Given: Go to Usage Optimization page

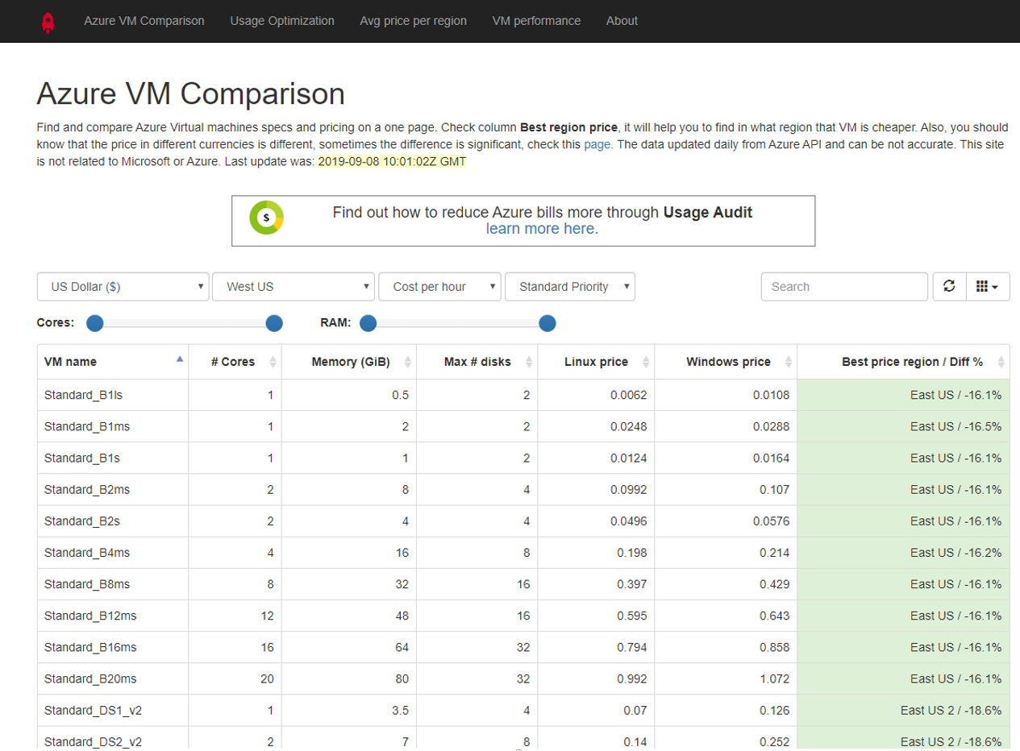Looking at the screenshot, I should pos(282,21).
